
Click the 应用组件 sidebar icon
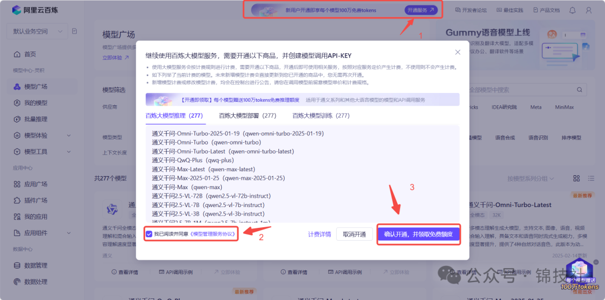pyautogui.click(x=17, y=233)
